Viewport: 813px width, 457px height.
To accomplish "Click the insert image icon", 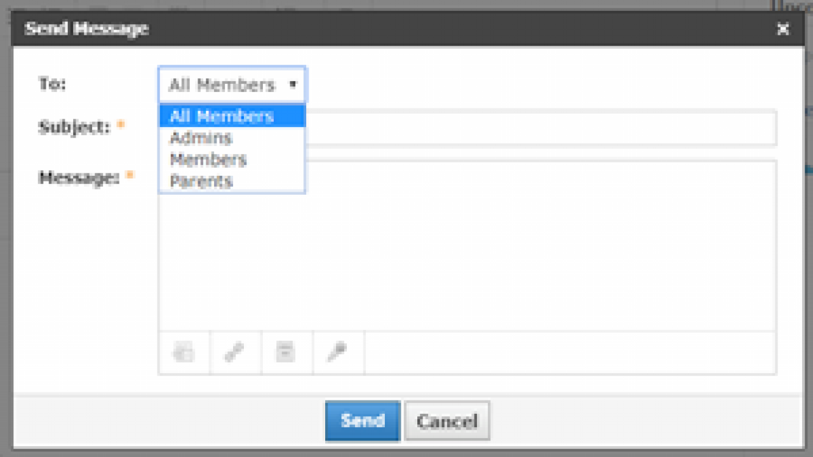I will [x=183, y=353].
